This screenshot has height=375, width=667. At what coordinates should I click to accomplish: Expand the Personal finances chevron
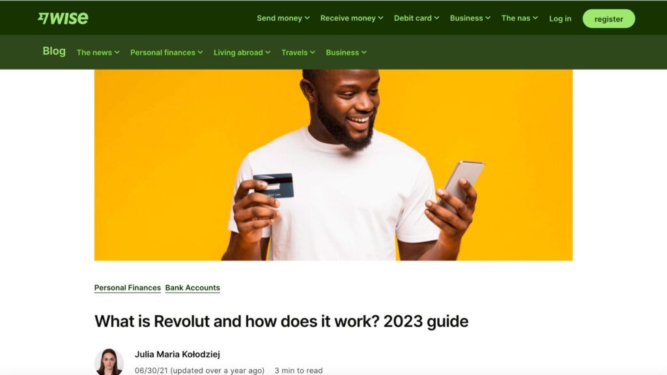201,52
